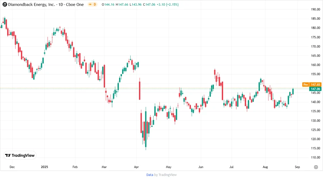Image resolution: width=323 pixels, height=179 pixels.
Task: Click the '175.00' price axis label
Action: coord(315,37)
